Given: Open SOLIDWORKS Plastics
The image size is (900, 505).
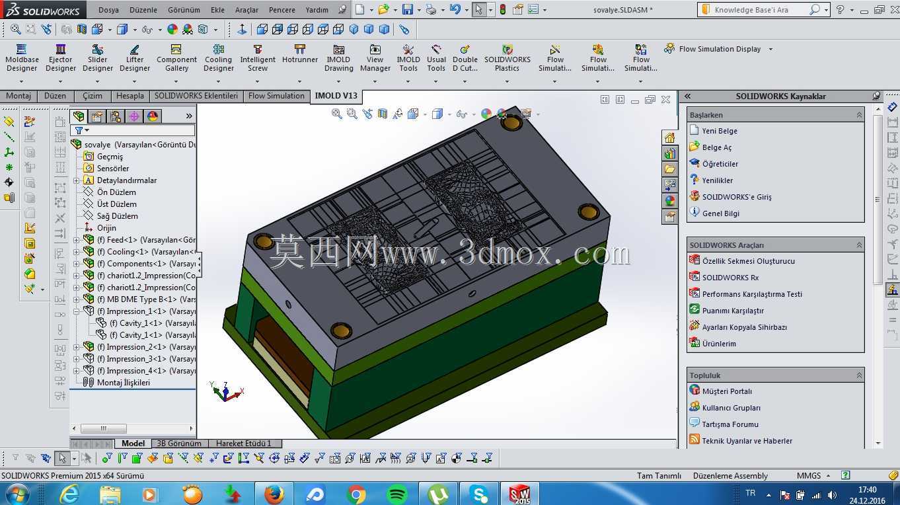Looking at the screenshot, I should [x=507, y=58].
